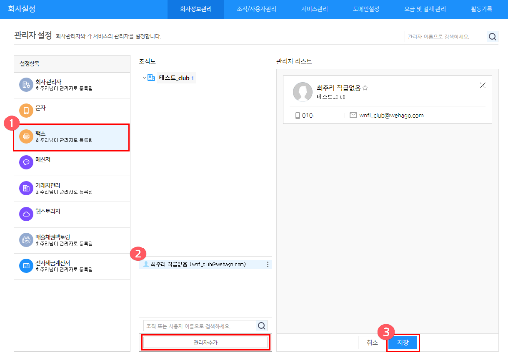The width and height of the screenshot is (508, 358).
Task: Open the 팩스 printer icon item
Action: coord(26,136)
